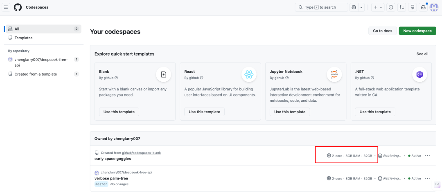
Task: Filter by zhenglarry007/deepseek-free-api repository
Action: point(43,62)
